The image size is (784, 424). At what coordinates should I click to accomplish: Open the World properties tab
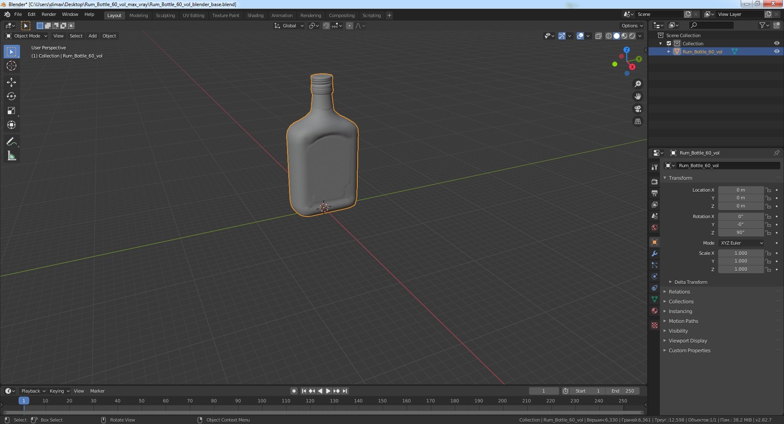click(x=655, y=227)
